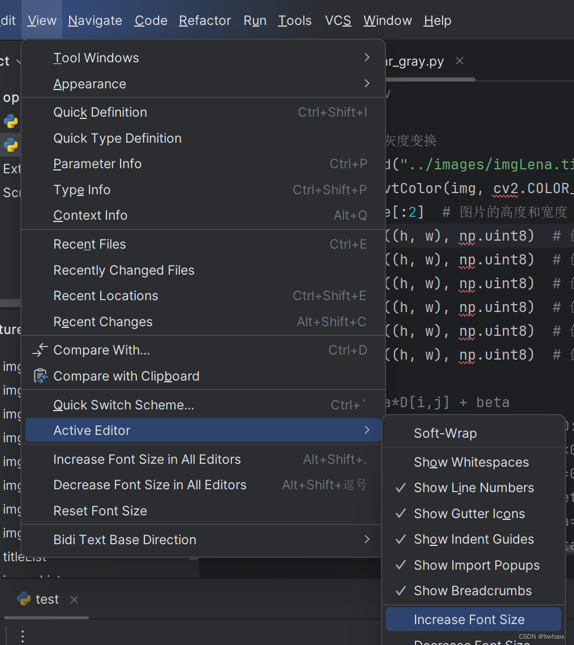Screen dimensions: 574x645
Task: Select Increase Font Size in submenu
Action: pyautogui.click(x=469, y=620)
